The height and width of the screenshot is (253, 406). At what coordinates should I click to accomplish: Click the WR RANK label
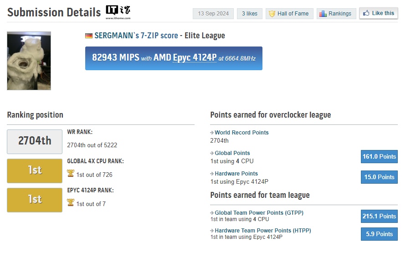click(x=80, y=132)
